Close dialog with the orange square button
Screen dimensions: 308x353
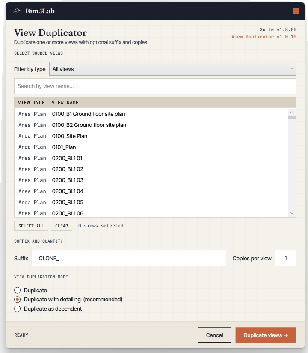[x=296, y=11]
